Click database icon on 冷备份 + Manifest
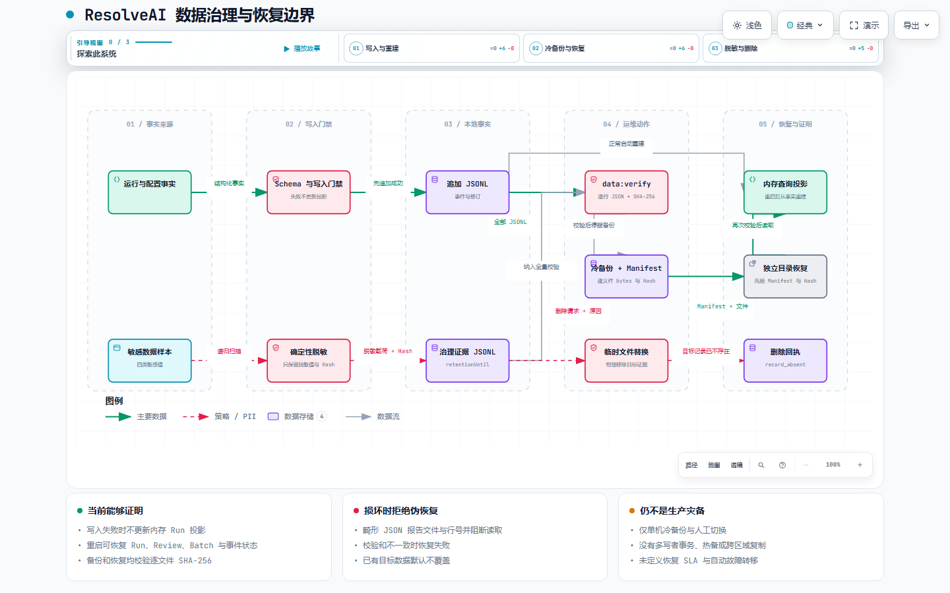This screenshot has width=950, height=593. click(x=594, y=264)
